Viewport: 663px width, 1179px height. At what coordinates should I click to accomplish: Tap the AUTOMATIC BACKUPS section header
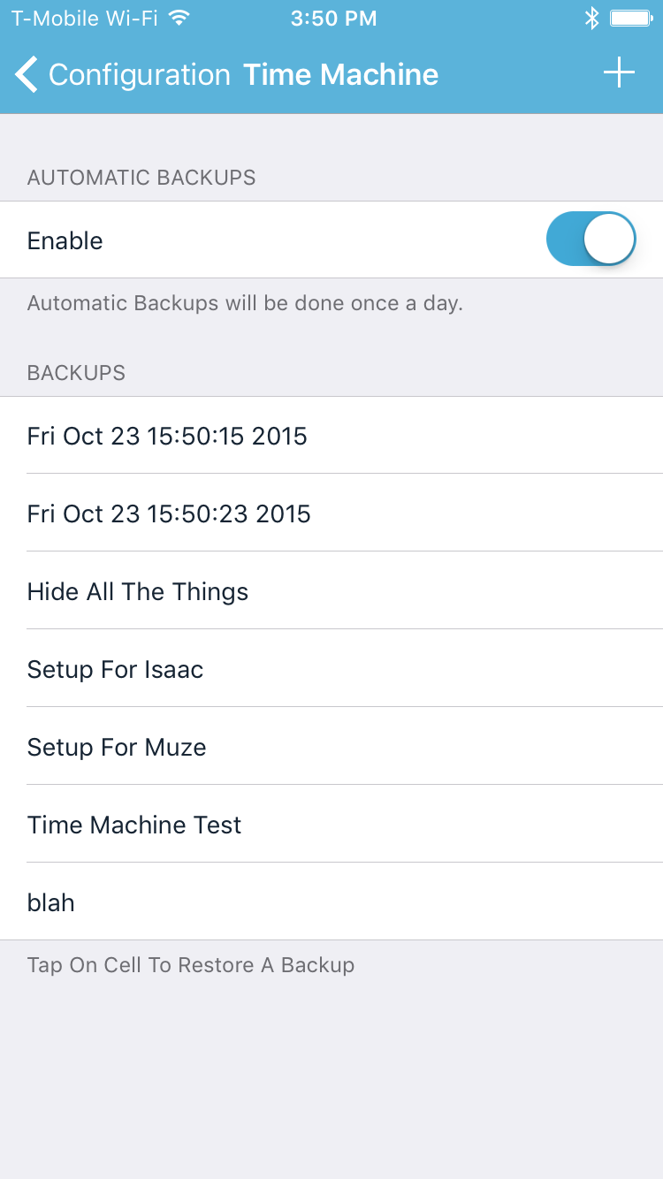point(141,178)
